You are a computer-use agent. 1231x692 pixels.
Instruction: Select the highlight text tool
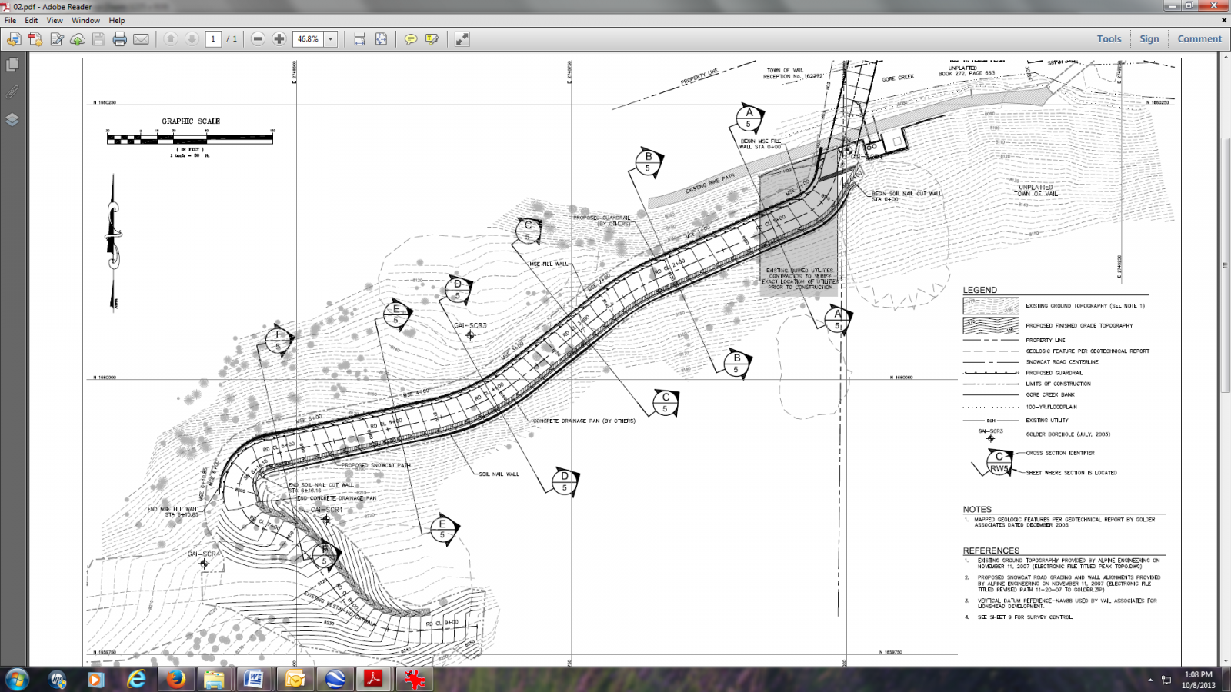pyautogui.click(x=432, y=39)
